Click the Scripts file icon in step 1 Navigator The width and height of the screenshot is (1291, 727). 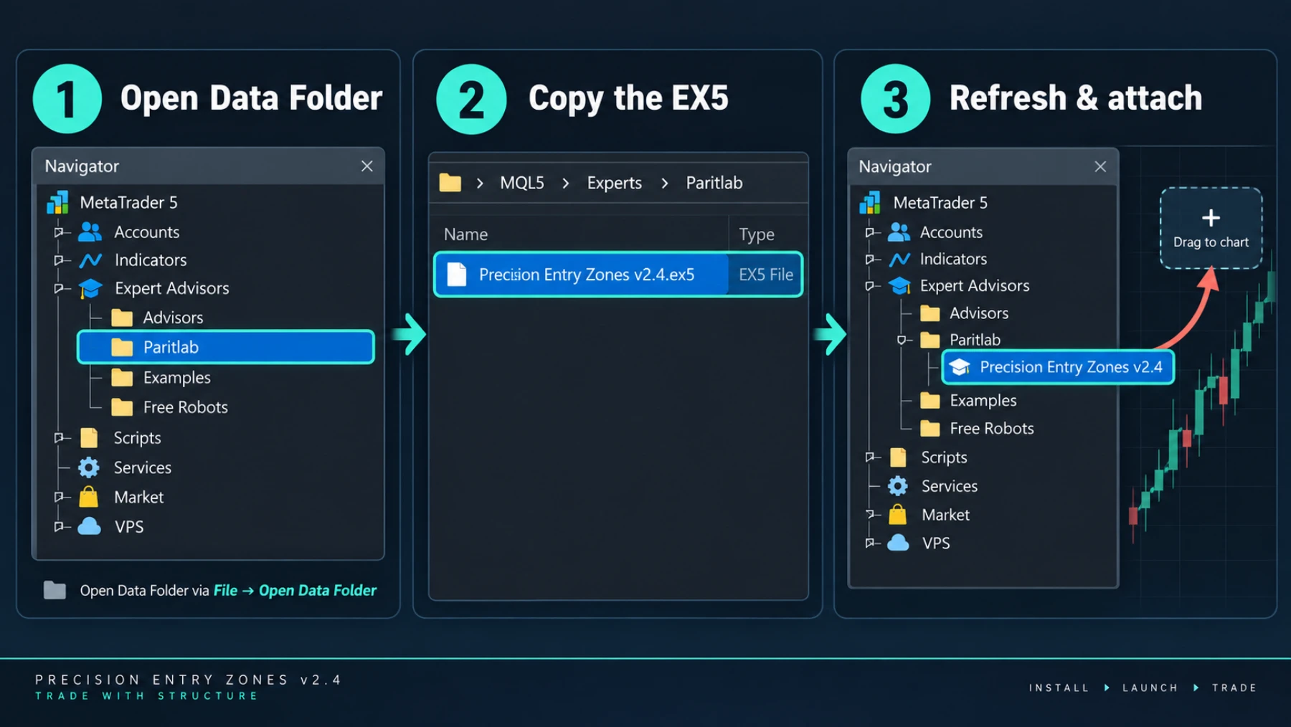(x=89, y=437)
